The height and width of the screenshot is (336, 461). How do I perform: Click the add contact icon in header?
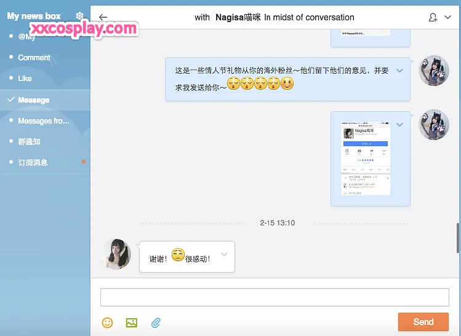(433, 18)
